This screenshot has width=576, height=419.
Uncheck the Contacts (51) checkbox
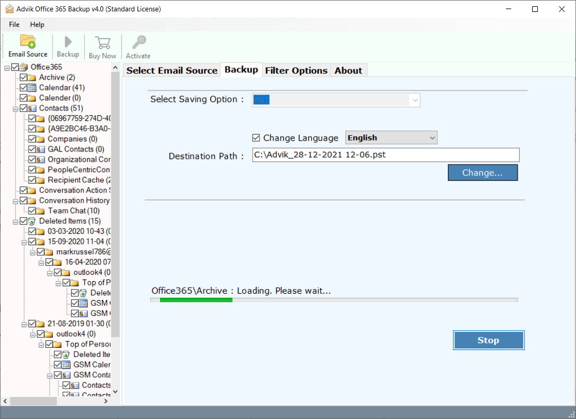click(23, 108)
